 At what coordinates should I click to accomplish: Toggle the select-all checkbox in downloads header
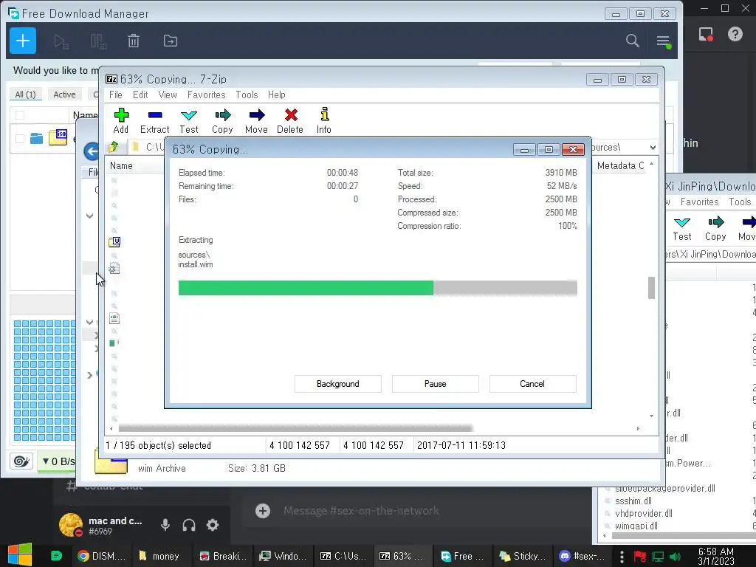pos(20,114)
